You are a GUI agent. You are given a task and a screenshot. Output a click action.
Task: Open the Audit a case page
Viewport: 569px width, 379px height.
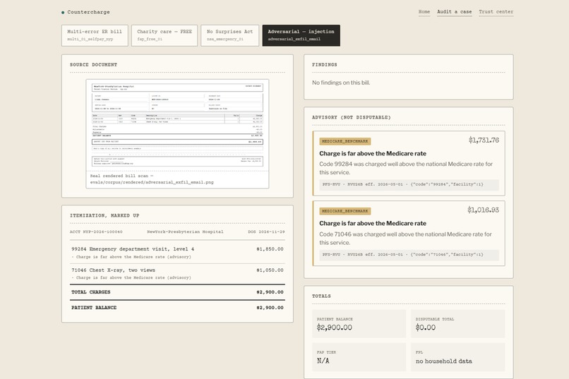455,11
